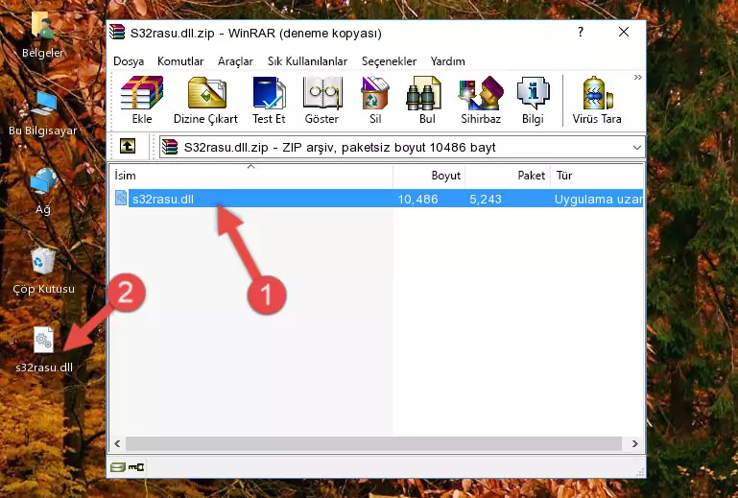
Task: Close the WinRAR window
Action: [624, 32]
